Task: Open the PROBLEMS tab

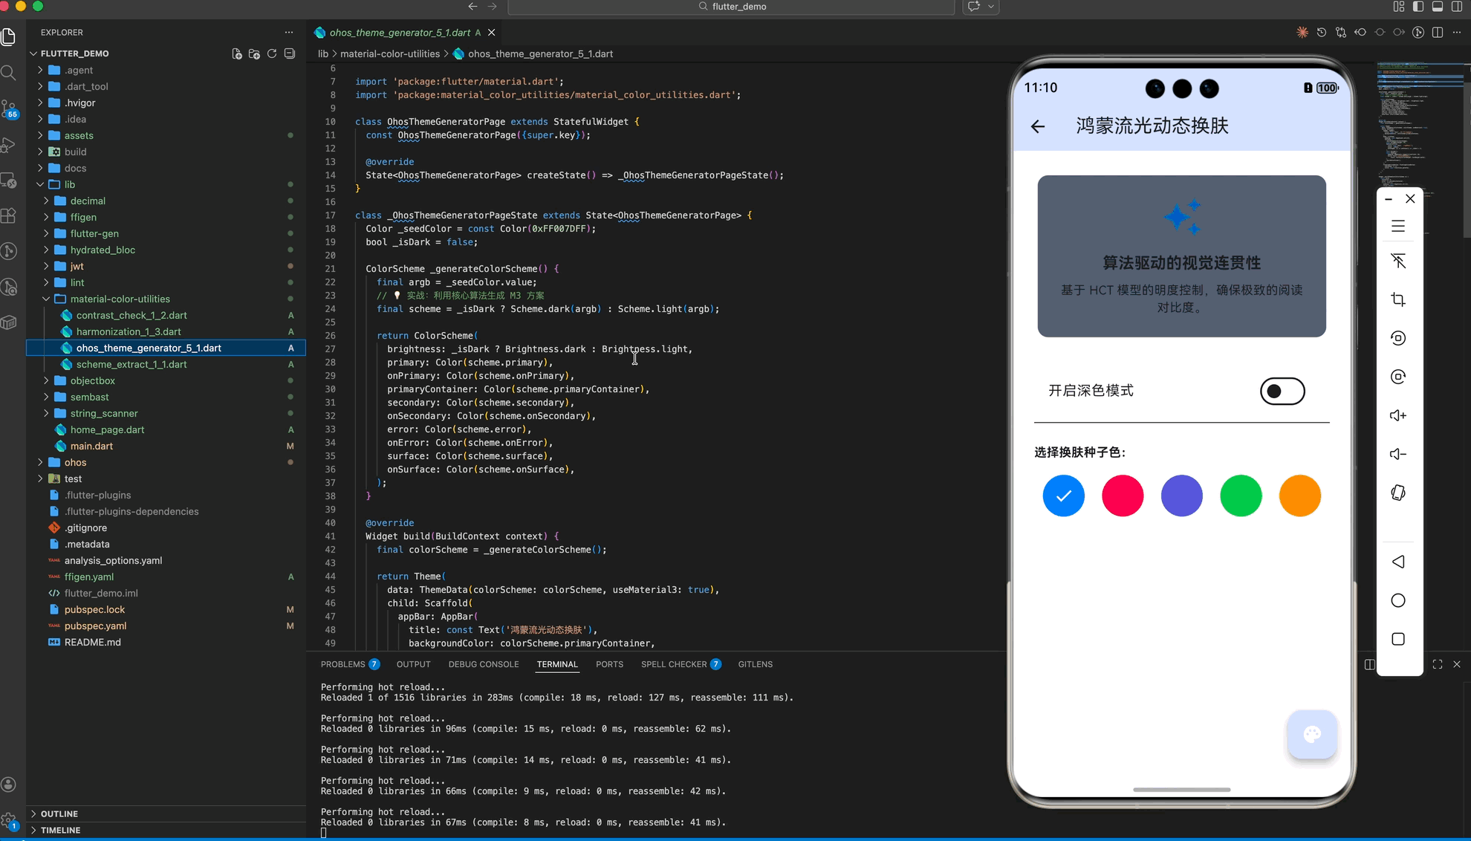Action: (342, 664)
